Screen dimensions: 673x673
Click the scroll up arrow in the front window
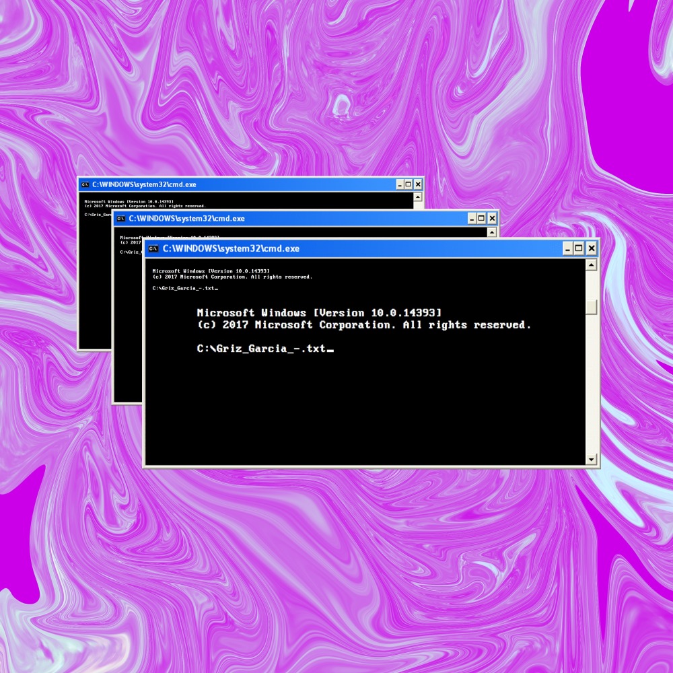(x=592, y=265)
